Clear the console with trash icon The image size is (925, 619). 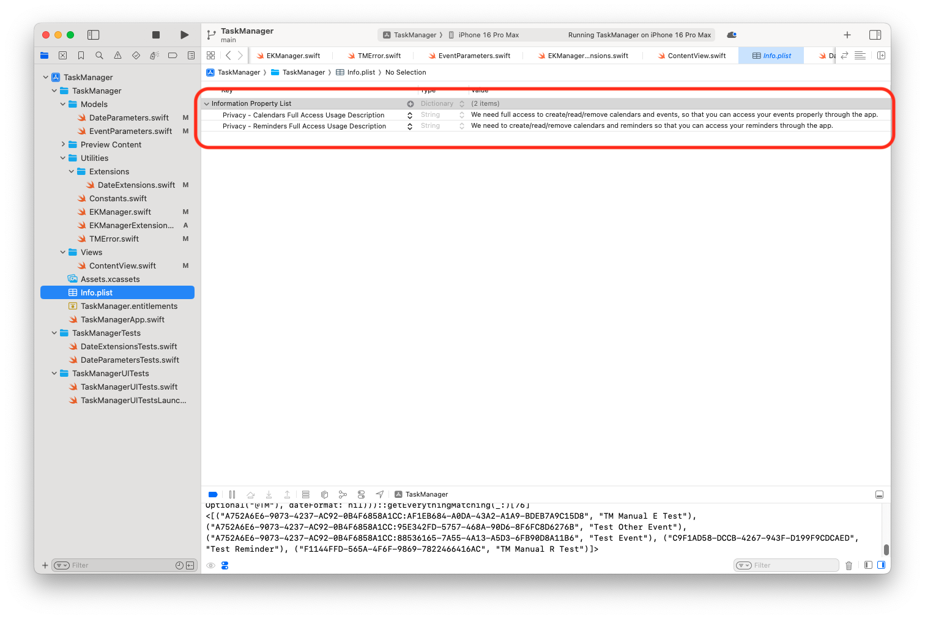(849, 565)
